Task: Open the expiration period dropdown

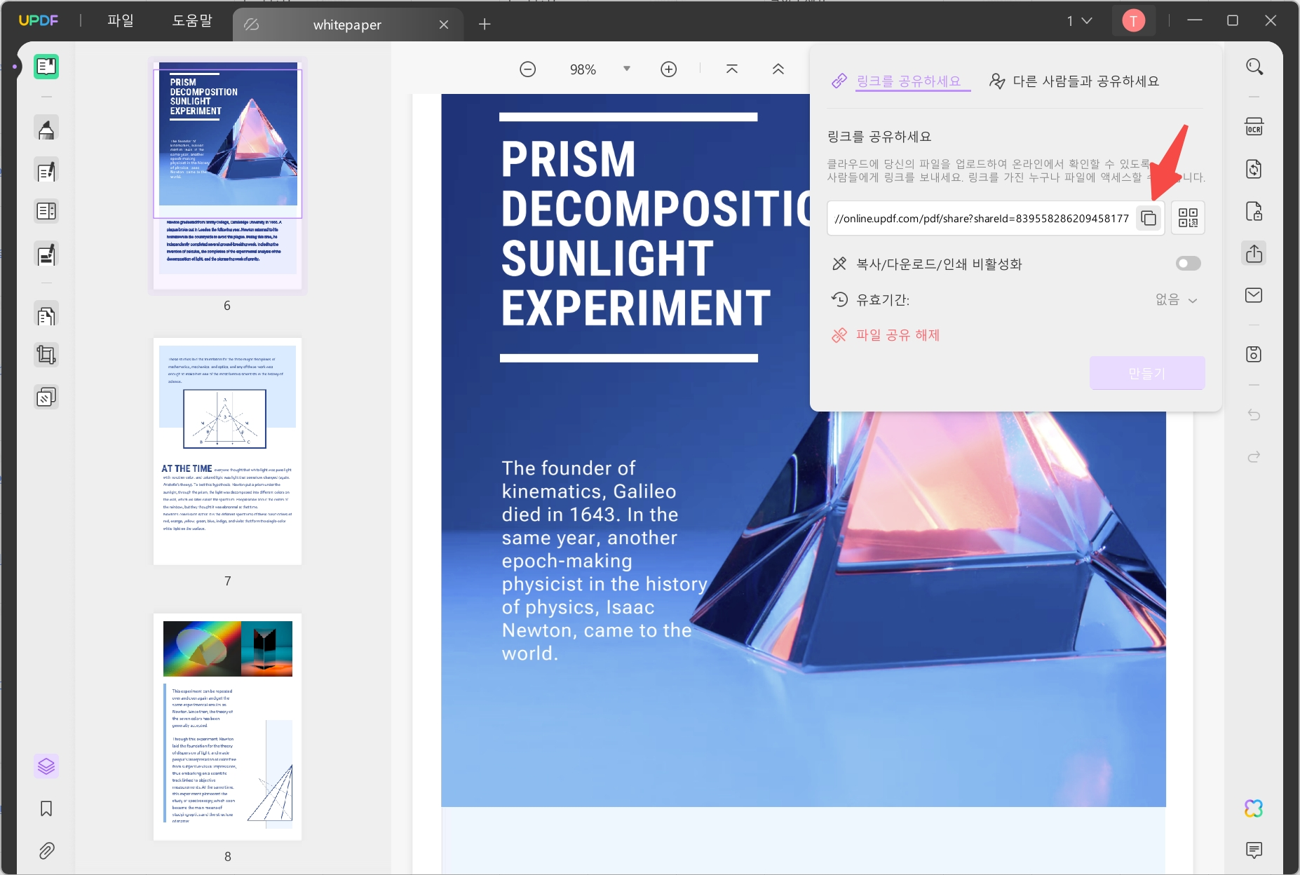Action: tap(1177, 300)
